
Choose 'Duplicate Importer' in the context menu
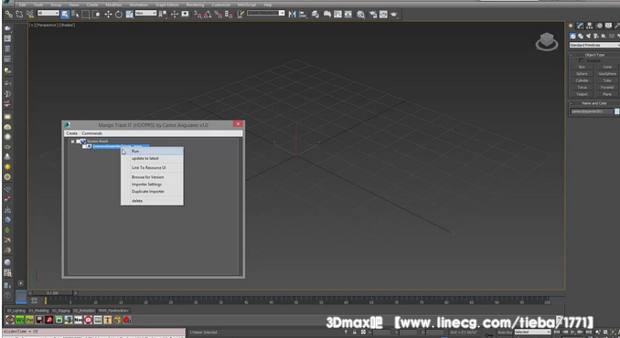click(152, 192)
